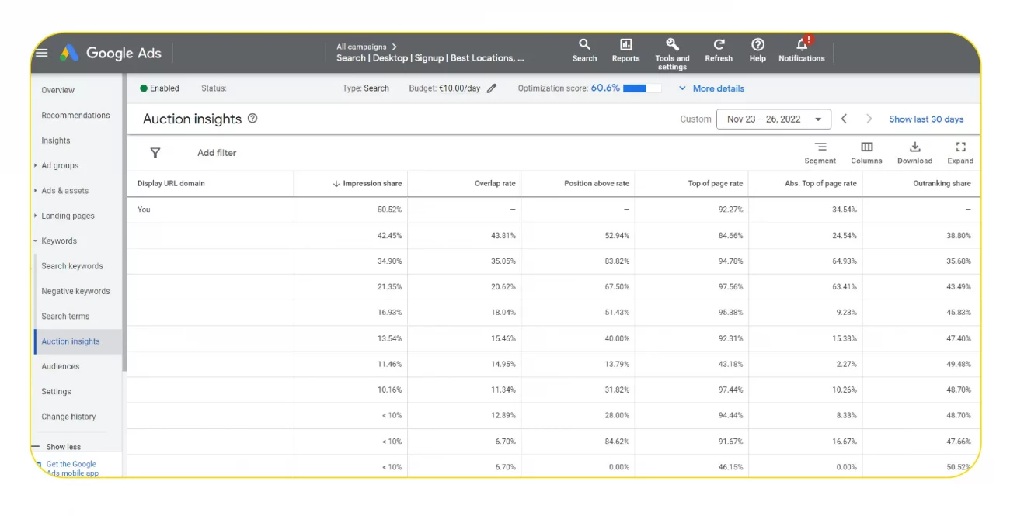Open the Segment options
The width and height of the screenshot is (1010, 516).
pos(820,153)
